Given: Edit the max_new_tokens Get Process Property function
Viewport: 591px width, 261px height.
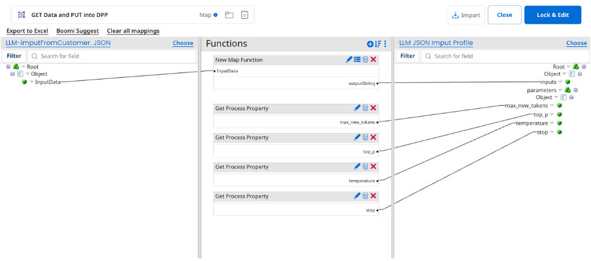Looking at the screenshot, I should (x=357, y=108).
